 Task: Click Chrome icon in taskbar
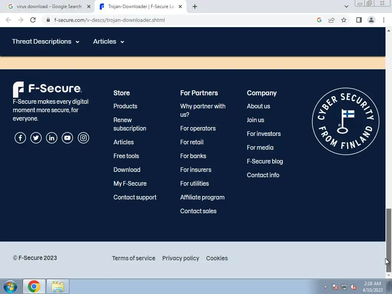pos(34,286)
